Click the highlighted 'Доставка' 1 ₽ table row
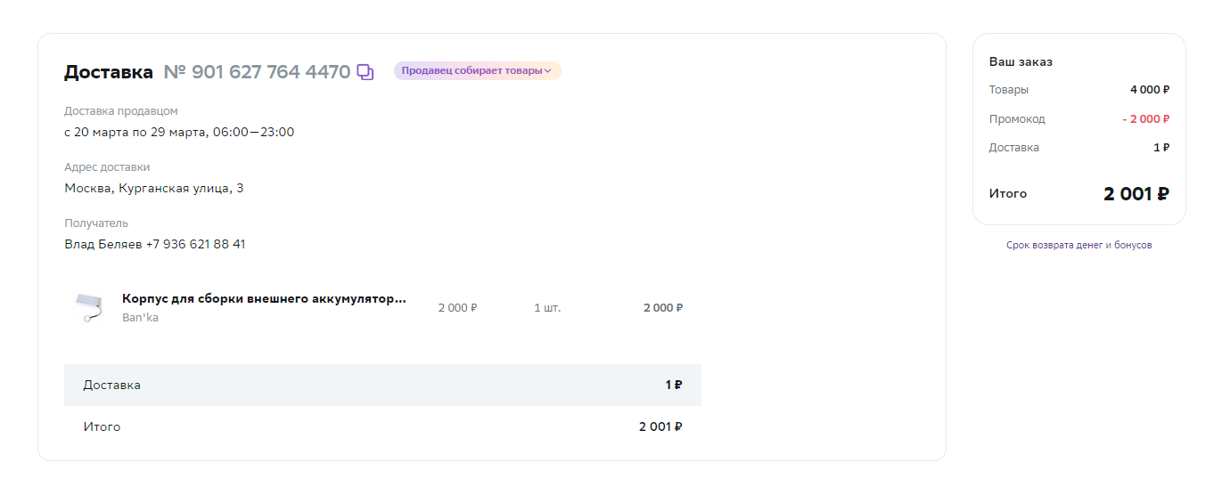The height and width of the screenshot is (479, 1230). (x=382, y=385)
